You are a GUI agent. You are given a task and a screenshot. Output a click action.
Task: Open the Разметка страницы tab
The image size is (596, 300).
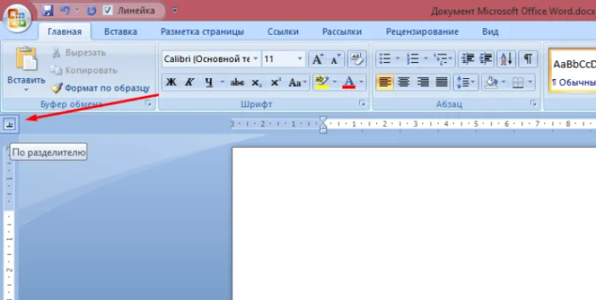pyautogui.click(x=203, y=32)
